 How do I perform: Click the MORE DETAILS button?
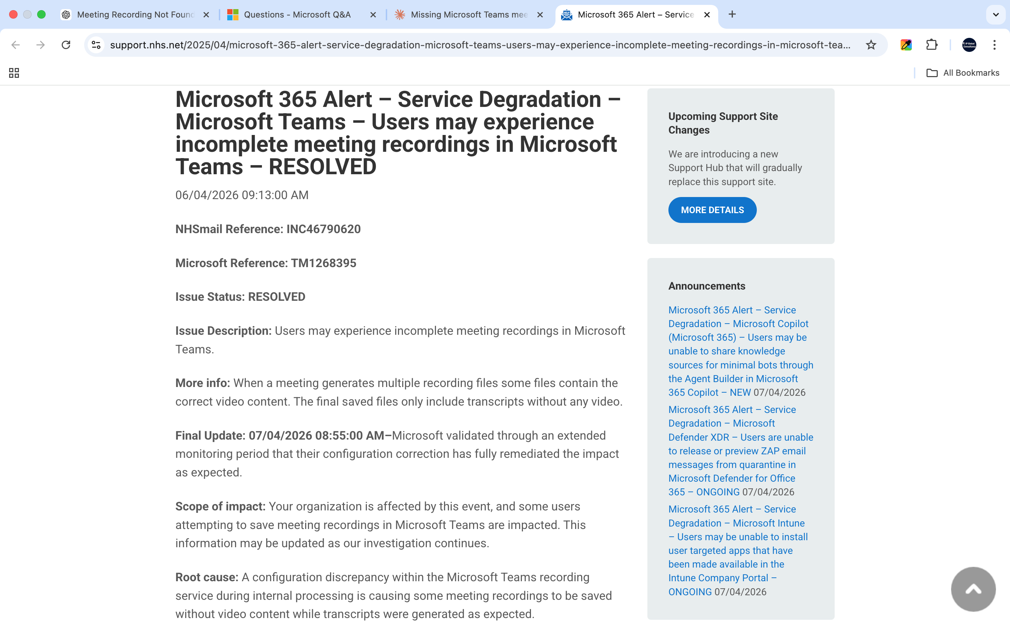coord(712,210)
